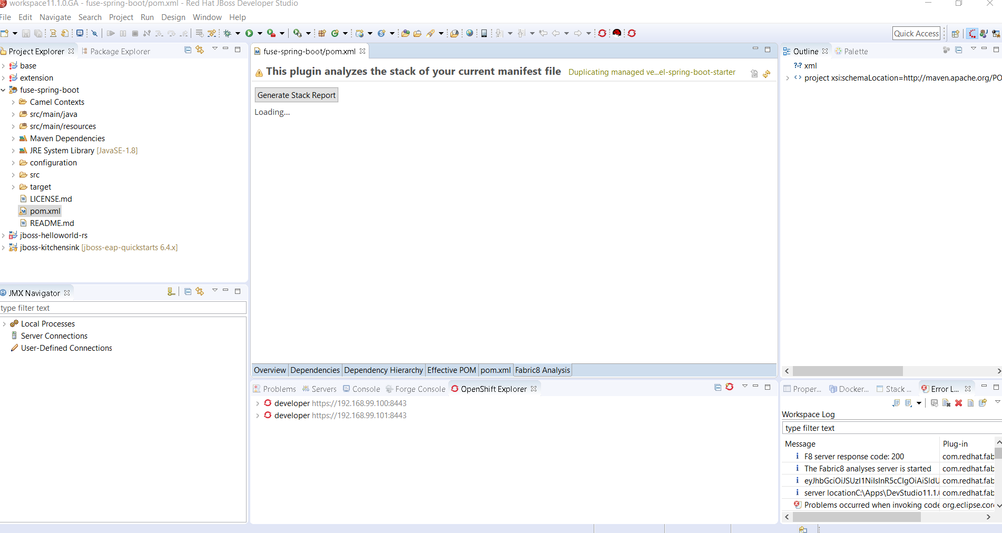Click the refresh arrows icon in pom editor header
The height and width of the screenshot is (533, 1002).
767,74
